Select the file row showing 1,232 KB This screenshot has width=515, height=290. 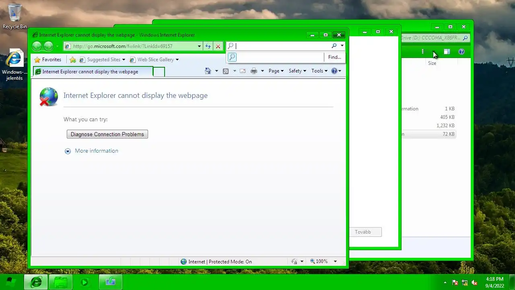428,126
